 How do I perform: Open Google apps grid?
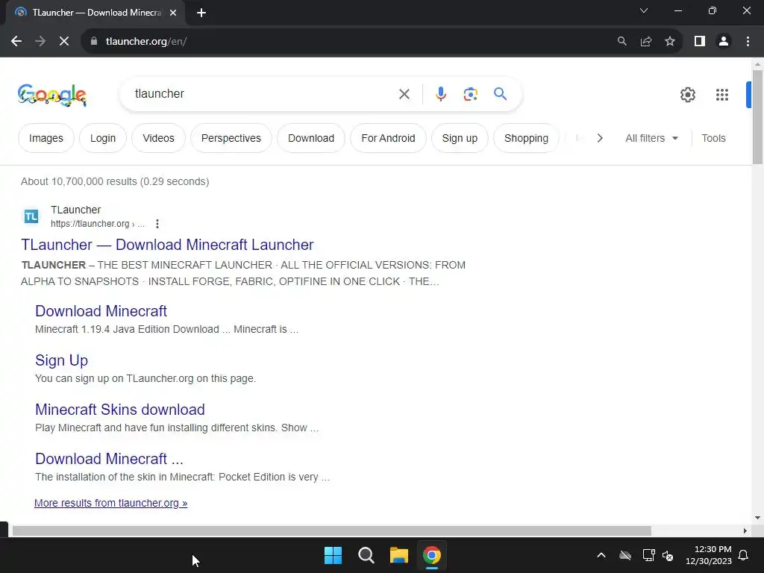[722, 95]
